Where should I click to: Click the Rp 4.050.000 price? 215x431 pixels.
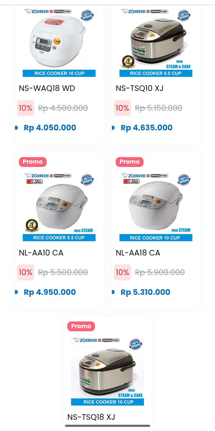[x=50, y=128]
